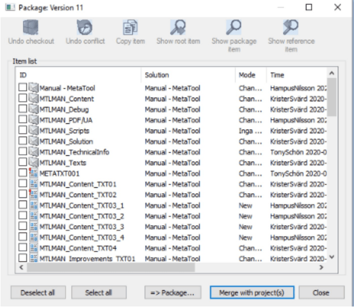The width and height of the screenshot is (354, 307).
Task: Select the MTLMAN_Scripts folder icon
Action: (x=33, y=130)
